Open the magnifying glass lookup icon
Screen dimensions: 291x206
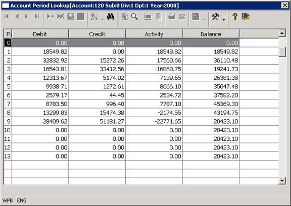[134, 17]
